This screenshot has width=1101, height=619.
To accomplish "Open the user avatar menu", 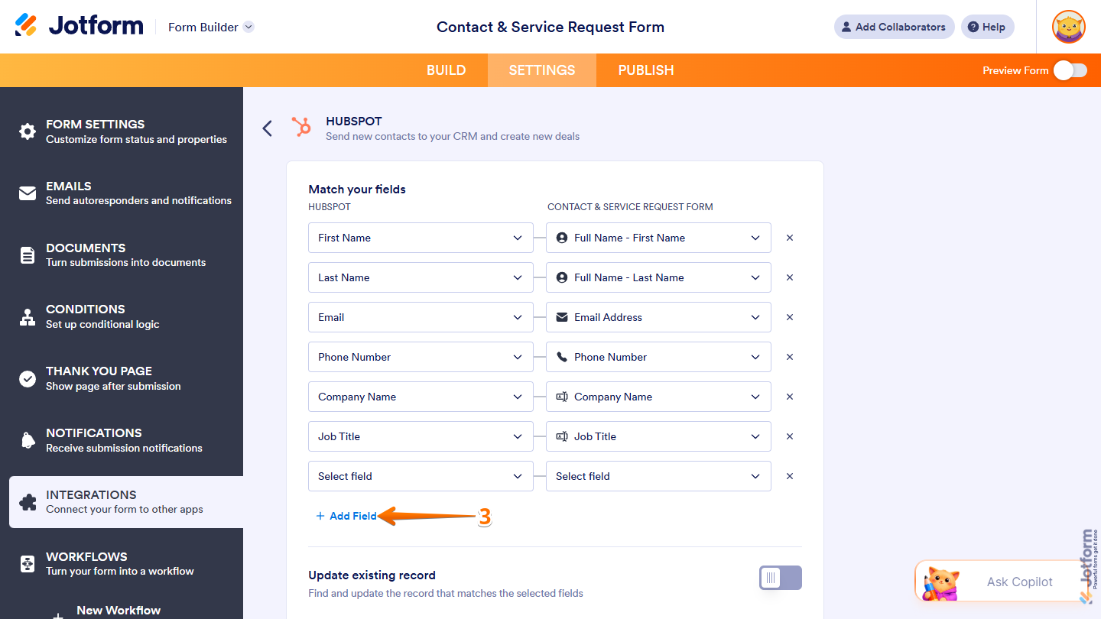I will (x=1068, y=27).
